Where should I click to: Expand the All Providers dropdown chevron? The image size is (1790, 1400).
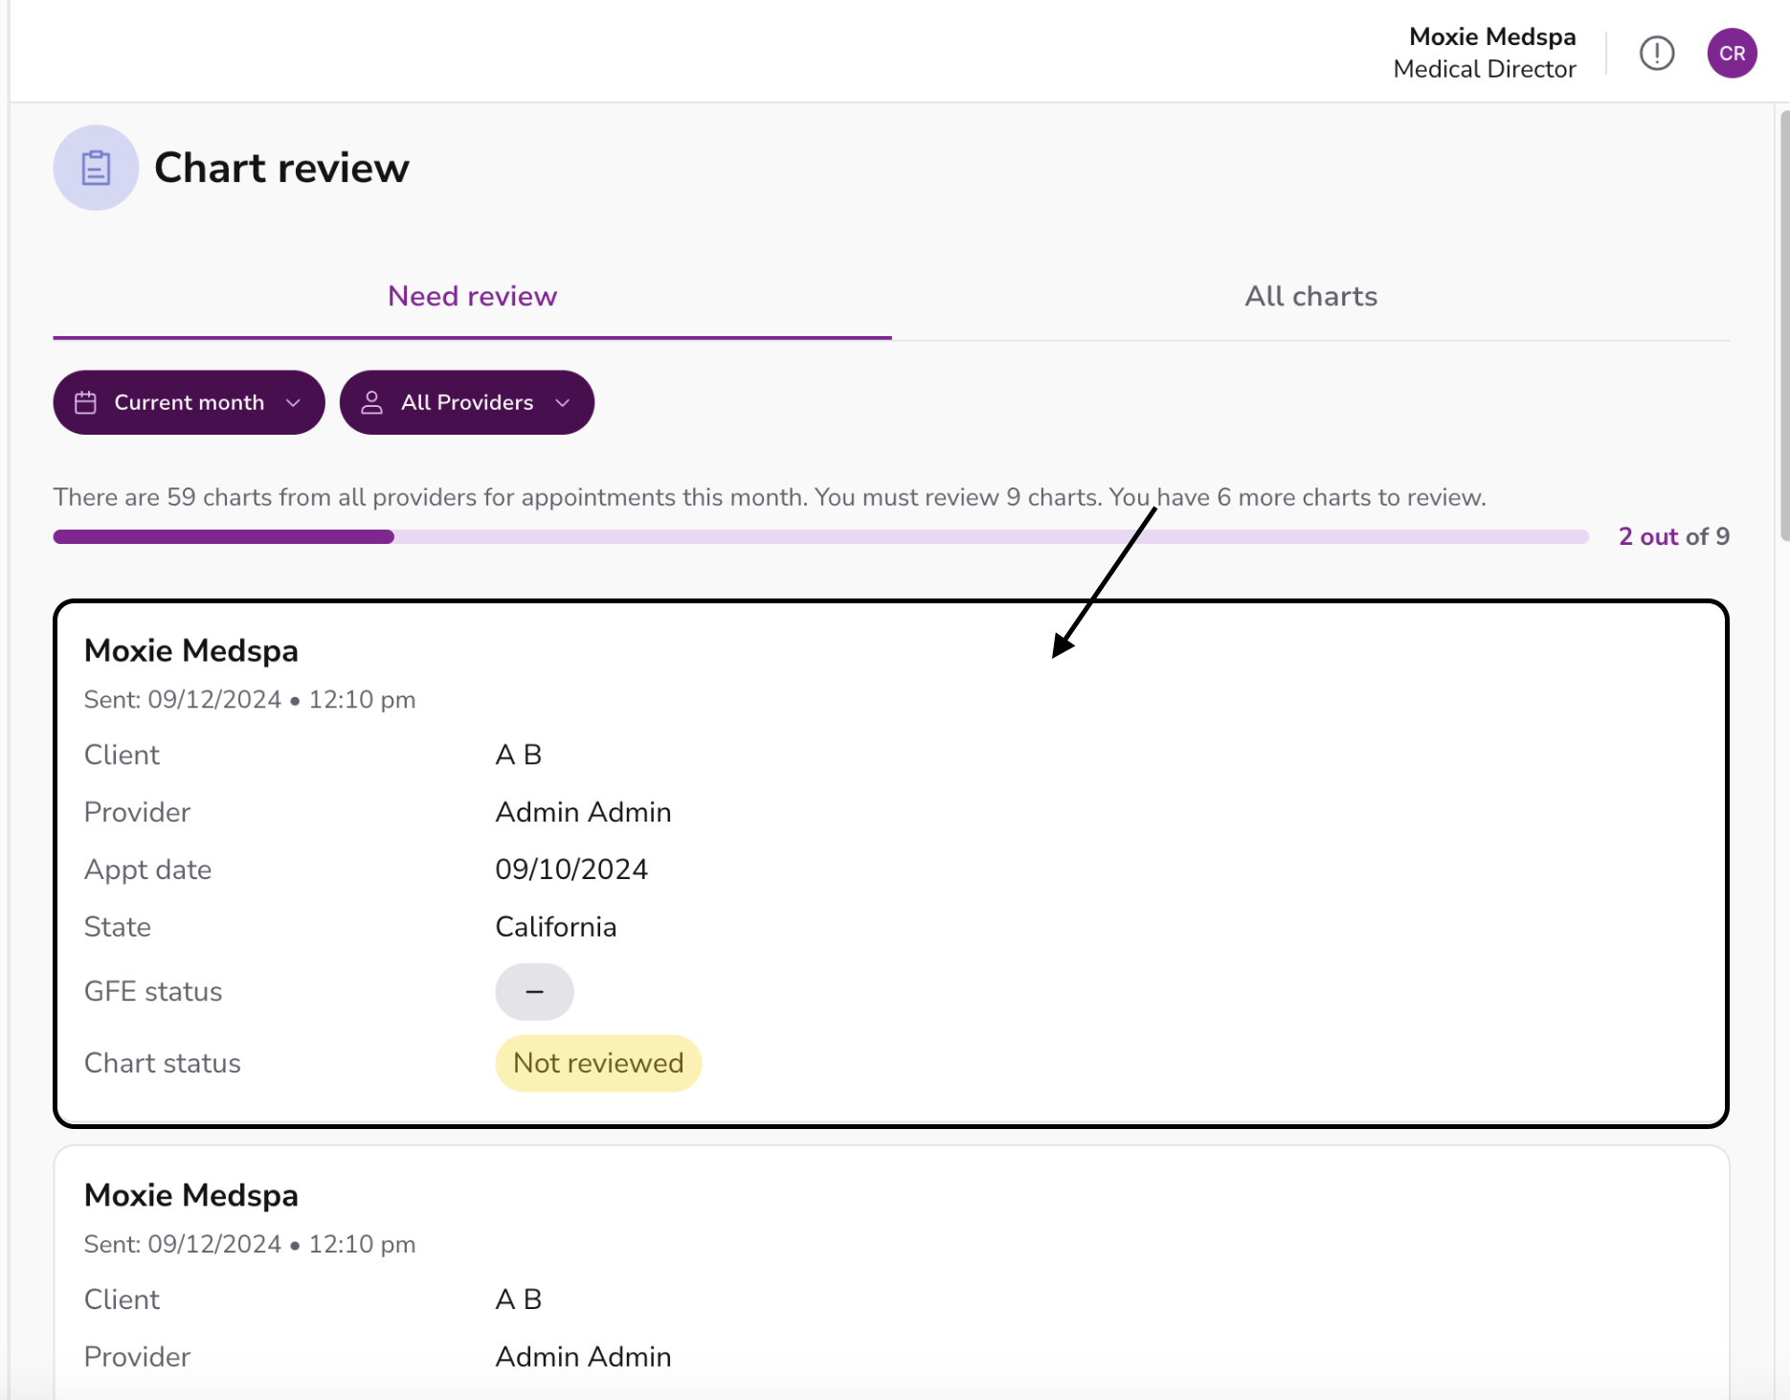(563, 403)
